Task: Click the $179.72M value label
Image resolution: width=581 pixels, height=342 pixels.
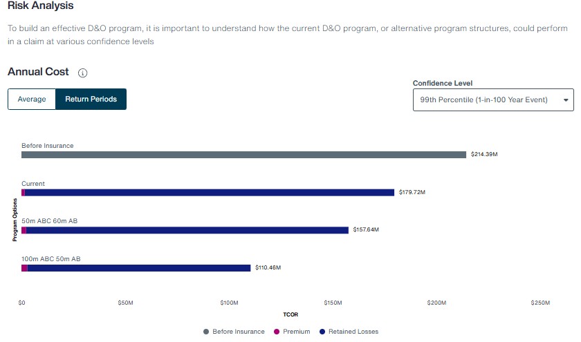Action: [412, 192]
